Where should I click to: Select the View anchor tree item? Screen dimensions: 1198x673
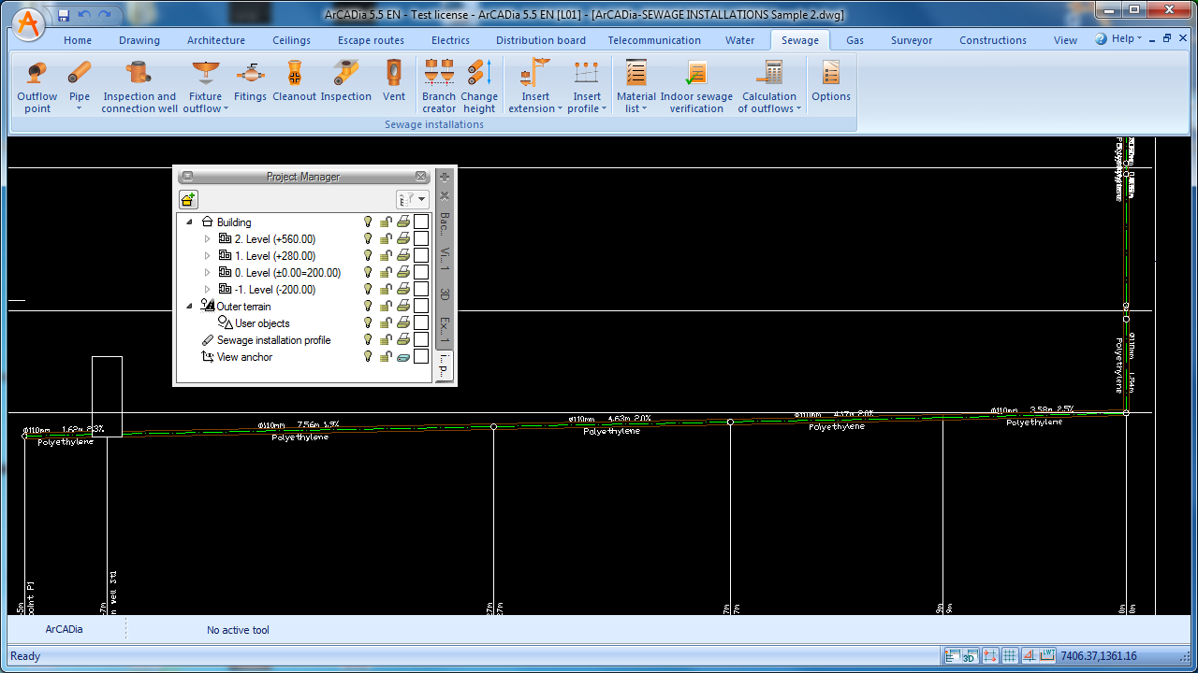coord(244,357)
